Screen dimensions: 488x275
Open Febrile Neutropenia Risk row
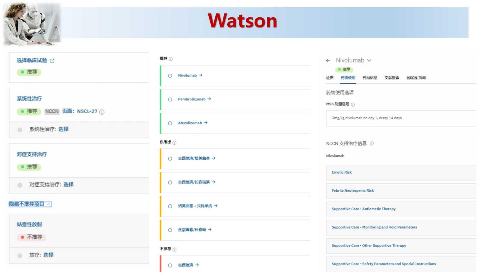tap(352, 191)
